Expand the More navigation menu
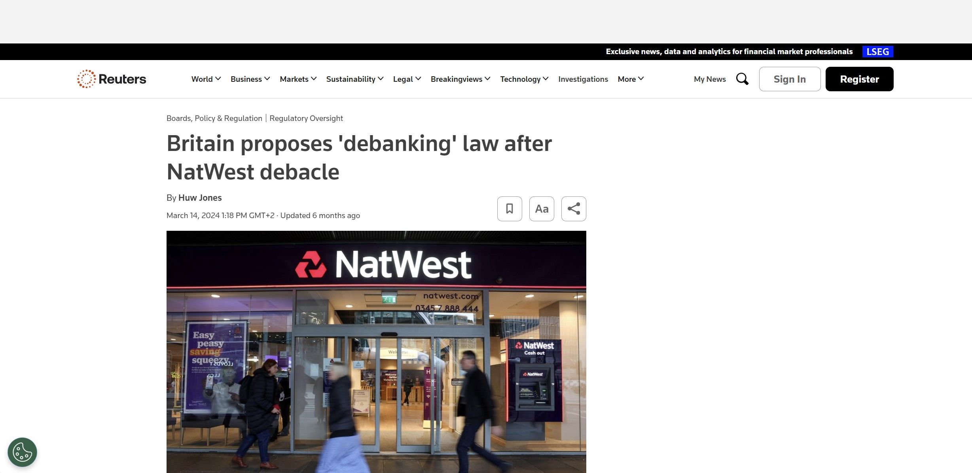 pyautogui.click(x=631, y=79)
